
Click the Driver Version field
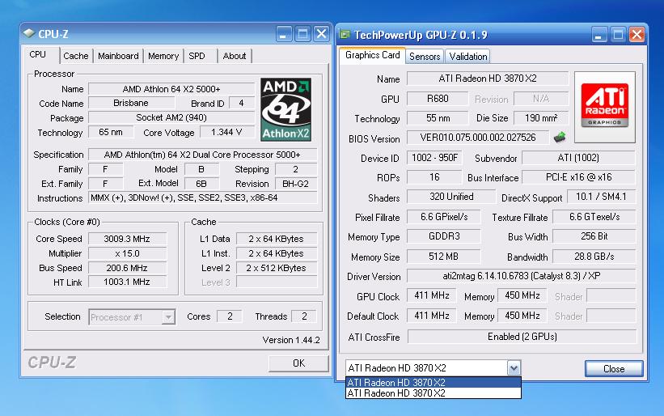pos(522,276)
